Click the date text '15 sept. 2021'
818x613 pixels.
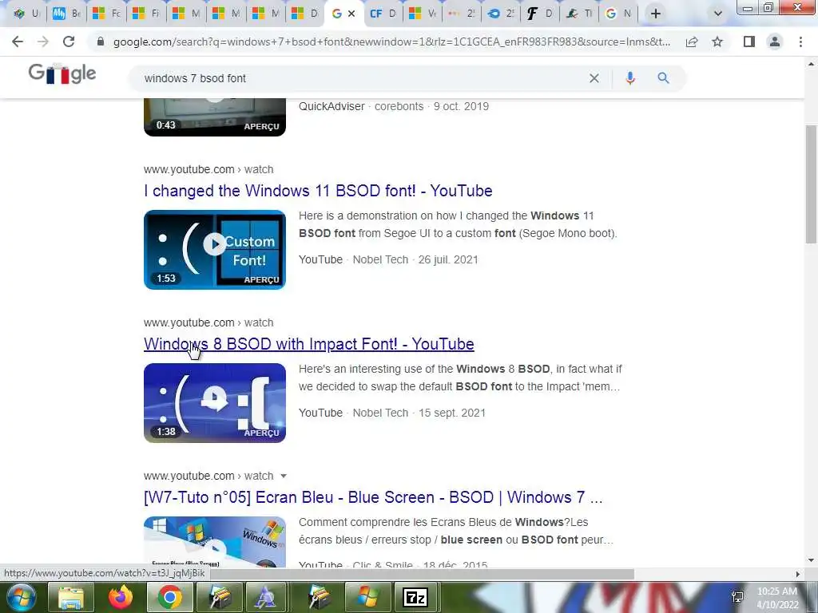click(x=452, y=413)
